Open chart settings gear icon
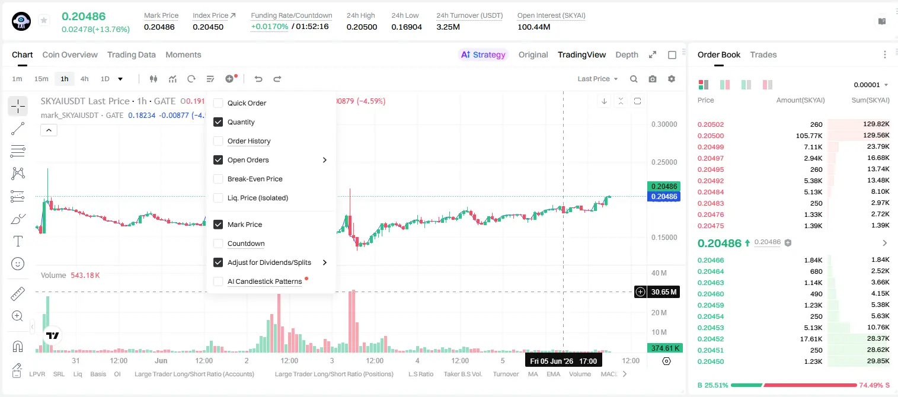The image size is (898, 397). click(x=672, y=79)
